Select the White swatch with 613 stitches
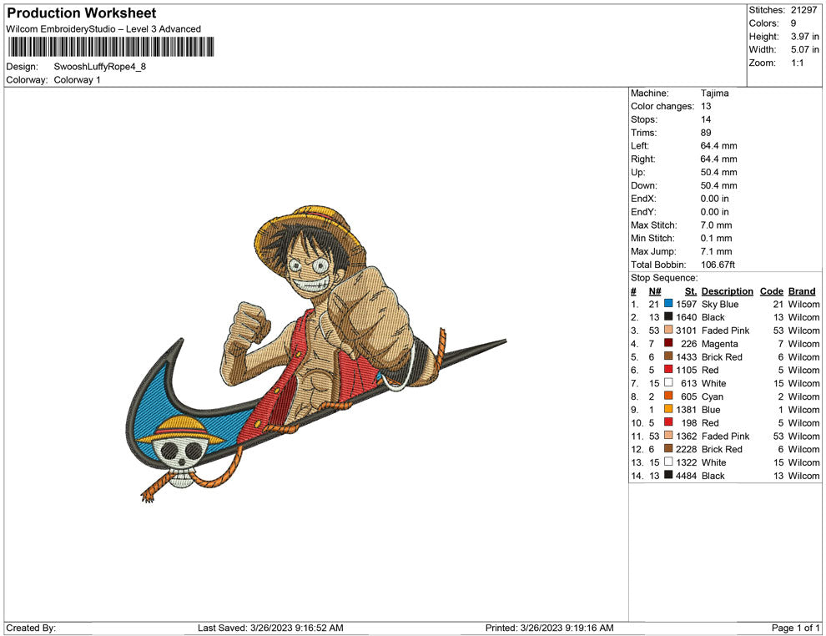Screen dimensions: 826x636 pos(668,382)
